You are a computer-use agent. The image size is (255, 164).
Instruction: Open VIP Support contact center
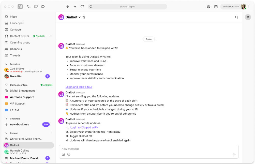pos(28,104)
